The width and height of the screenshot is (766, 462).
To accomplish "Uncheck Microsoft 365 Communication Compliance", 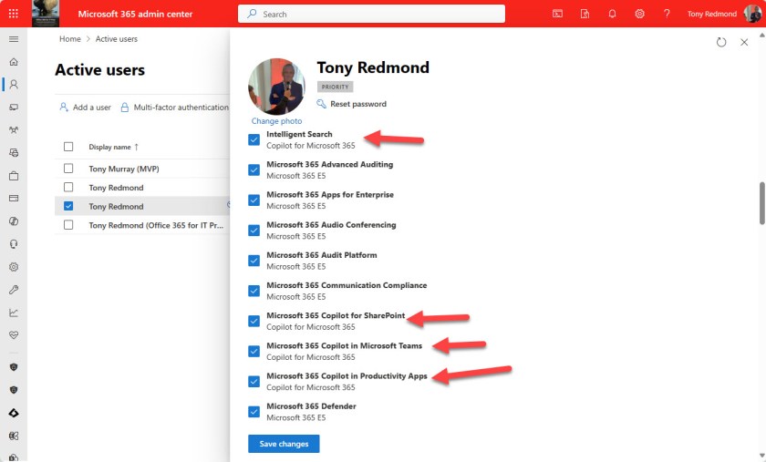I will point(254,291).
